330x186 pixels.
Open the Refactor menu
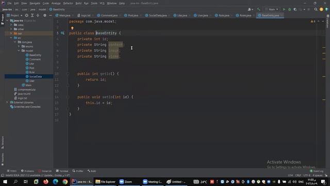68,3
